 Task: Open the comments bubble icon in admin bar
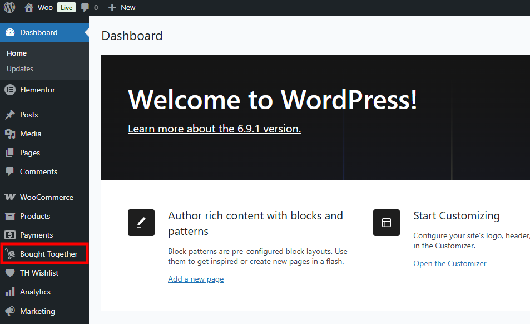[85, 7]
